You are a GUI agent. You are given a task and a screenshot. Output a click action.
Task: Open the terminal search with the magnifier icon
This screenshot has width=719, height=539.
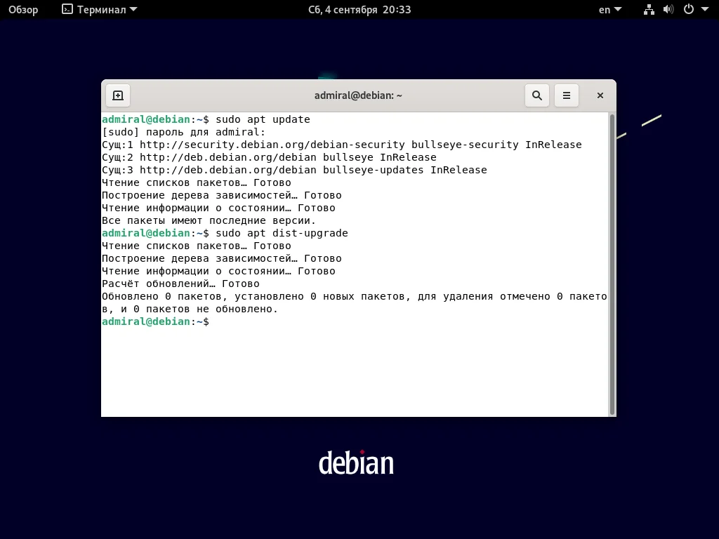coord(536,95)
